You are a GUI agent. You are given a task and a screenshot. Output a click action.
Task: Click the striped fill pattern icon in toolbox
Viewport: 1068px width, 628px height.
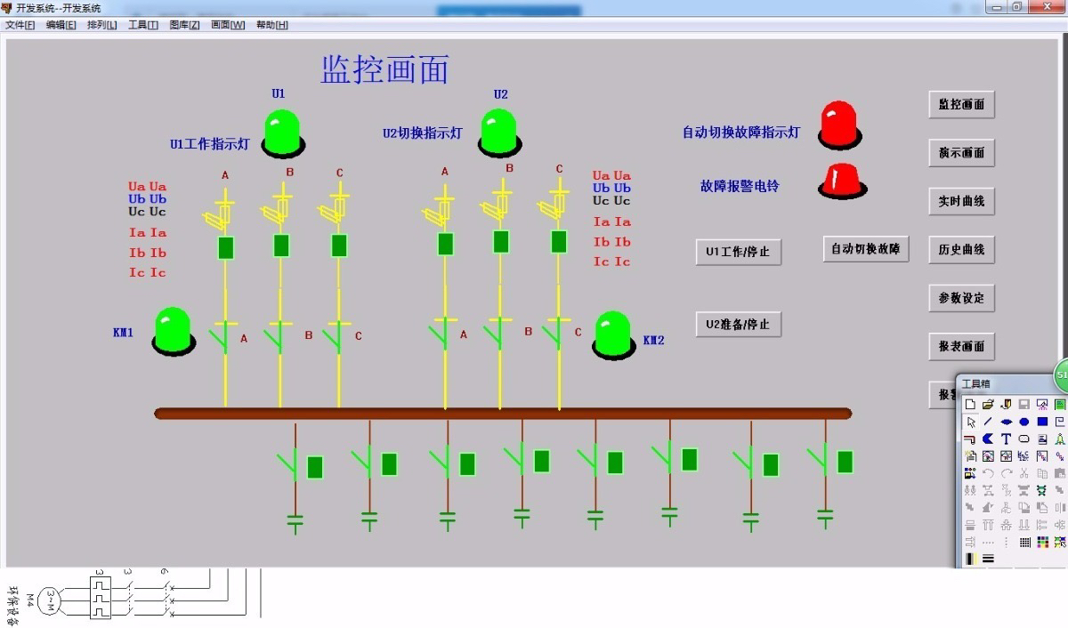point(970,559)
